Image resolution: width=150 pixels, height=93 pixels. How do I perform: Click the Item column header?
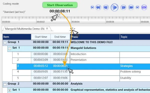pos(17,37)
